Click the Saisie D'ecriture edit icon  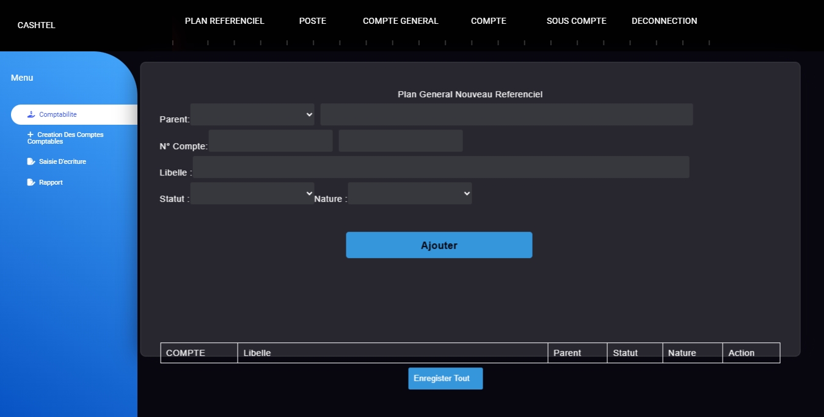[x=31, y=161]
